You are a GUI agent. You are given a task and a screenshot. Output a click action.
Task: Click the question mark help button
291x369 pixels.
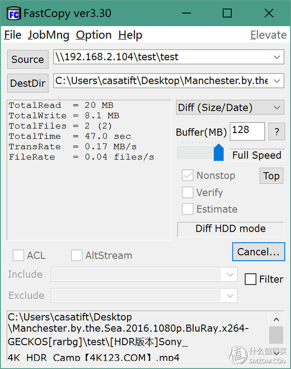[276, 132]
